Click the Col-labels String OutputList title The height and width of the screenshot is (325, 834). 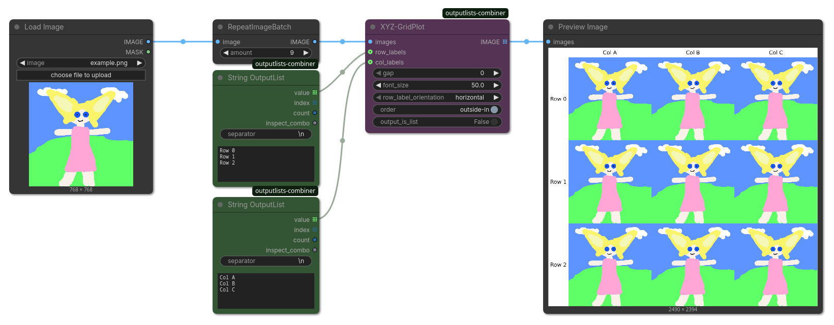point(256,205)
